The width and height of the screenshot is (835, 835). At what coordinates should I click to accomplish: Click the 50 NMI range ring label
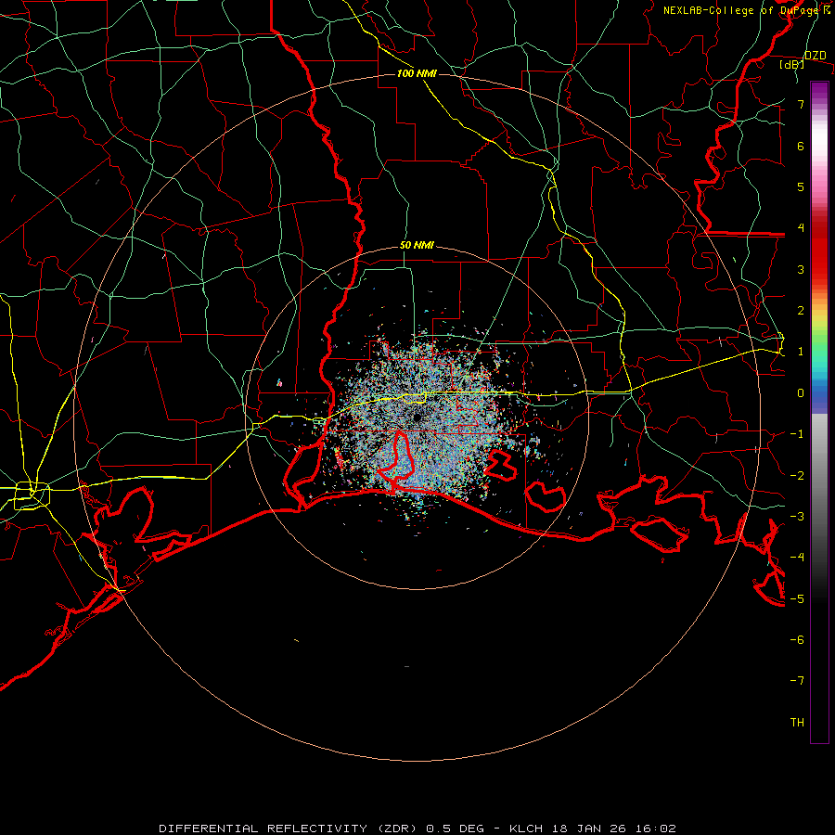click(x=417, y=245)
